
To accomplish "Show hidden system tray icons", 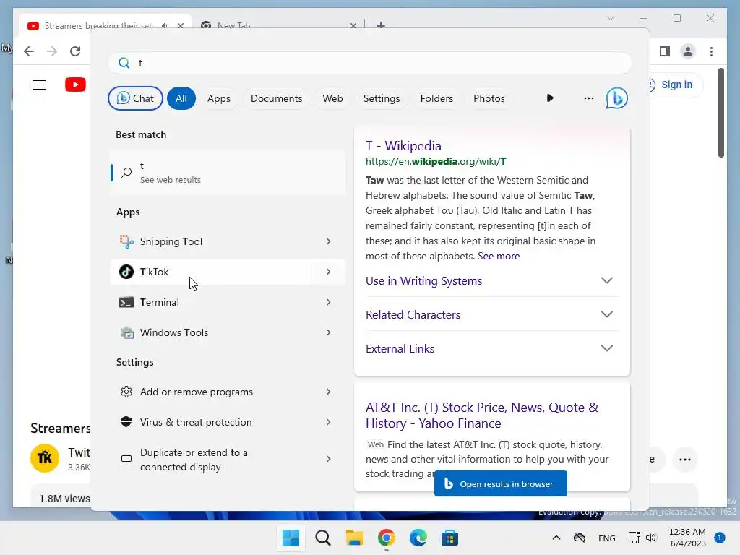I will tap(556, 538).
